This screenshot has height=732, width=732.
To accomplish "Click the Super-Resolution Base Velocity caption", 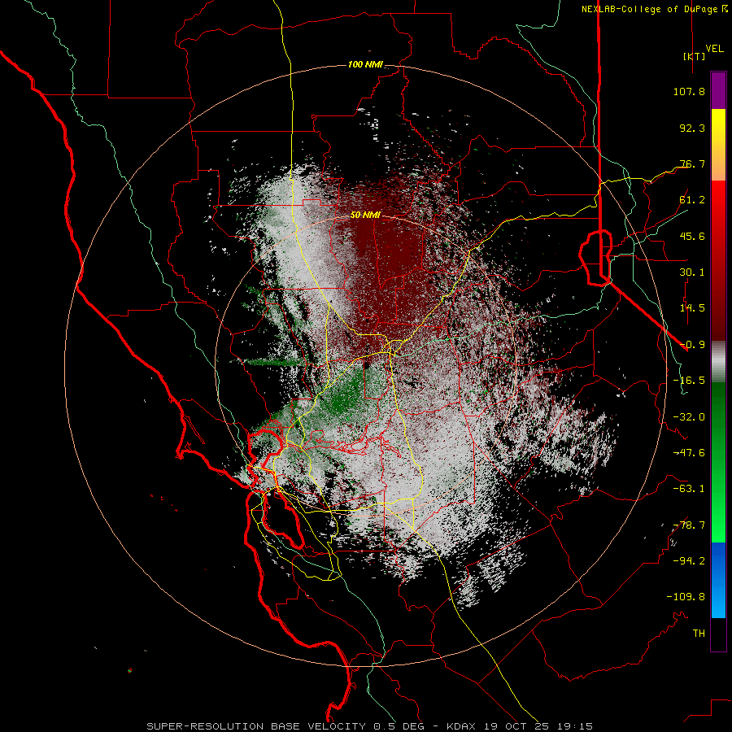I will pos(369,726).
